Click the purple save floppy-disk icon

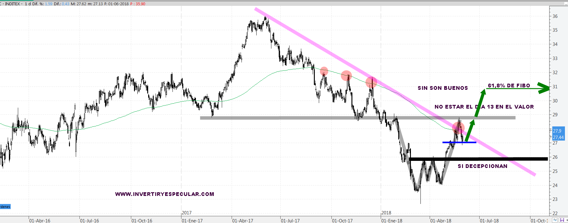pyautogui.click(x=563, y=220)
